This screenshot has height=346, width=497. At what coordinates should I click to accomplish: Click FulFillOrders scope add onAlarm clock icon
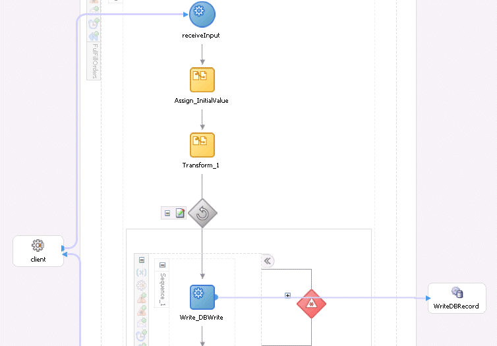point(94,24)
